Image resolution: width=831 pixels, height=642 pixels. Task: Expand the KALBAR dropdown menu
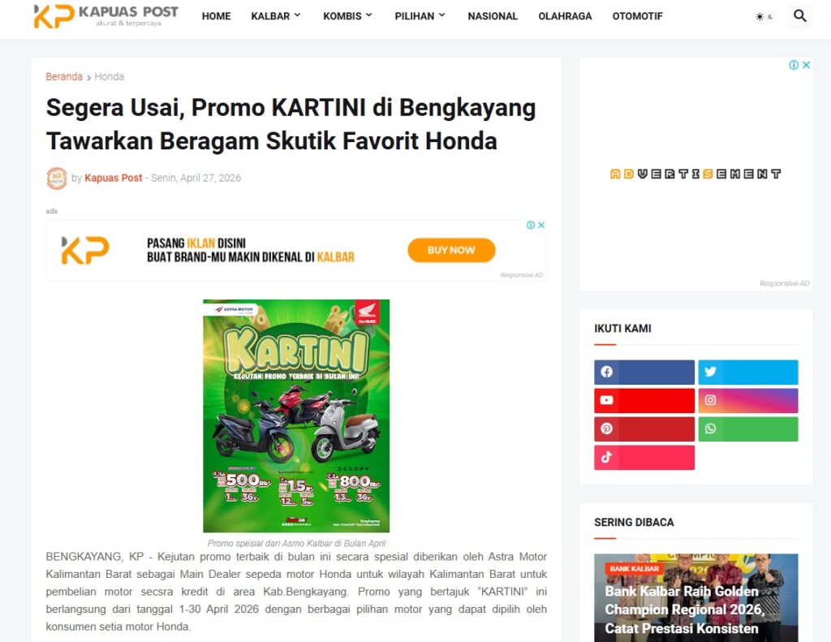[x=276, y=16]
